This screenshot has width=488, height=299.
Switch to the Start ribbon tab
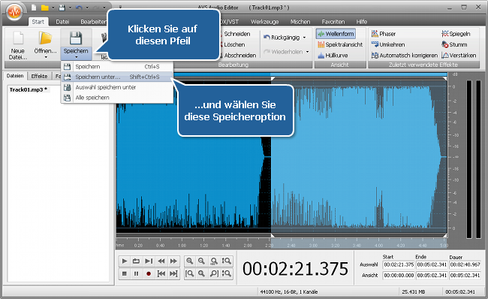pos(38,22)
